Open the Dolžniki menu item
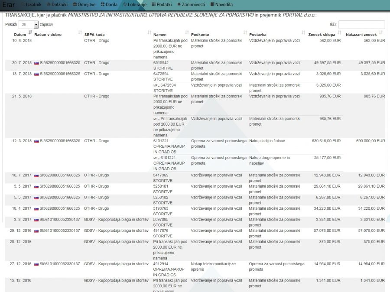 pos(57,4)
